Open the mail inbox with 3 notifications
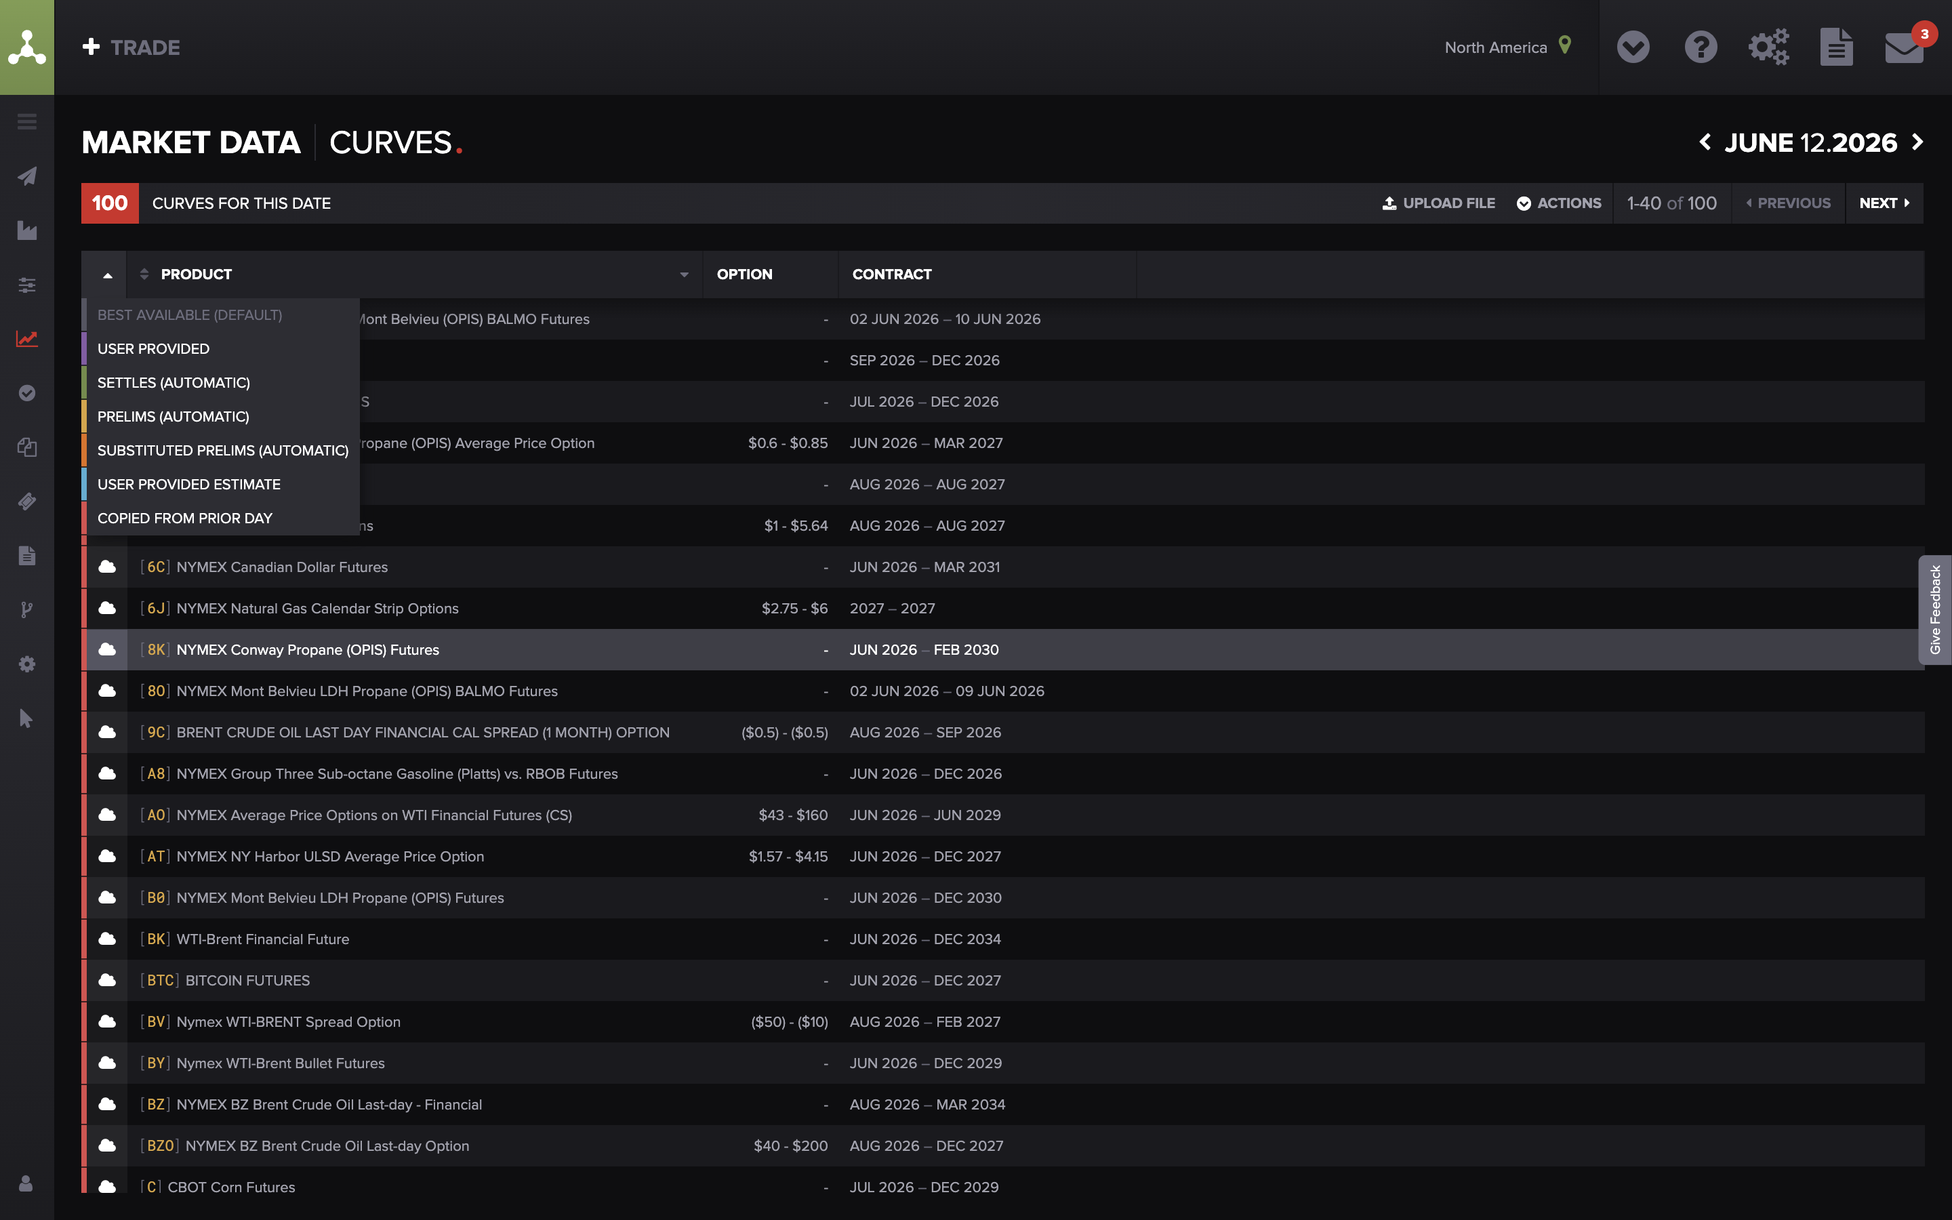The width and height of the screenshot is (1952, 1220). tap(1904, 47)
